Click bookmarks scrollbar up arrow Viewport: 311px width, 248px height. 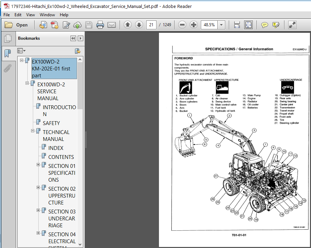coord(80,59)
